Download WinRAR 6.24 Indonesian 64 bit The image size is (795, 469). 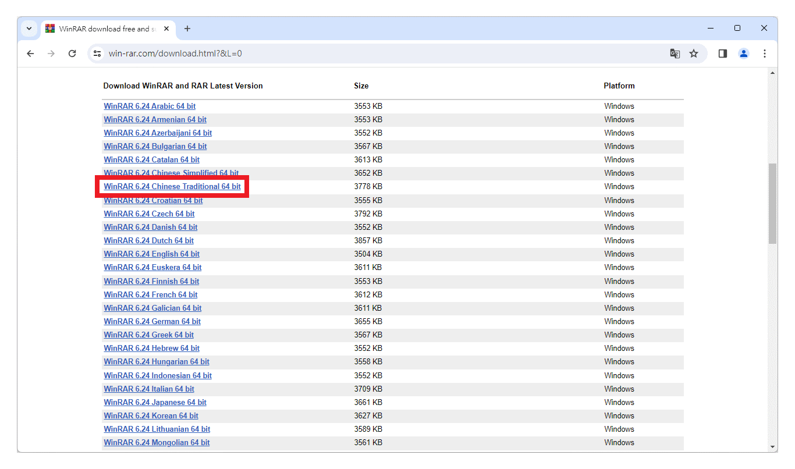click(158, 375)
